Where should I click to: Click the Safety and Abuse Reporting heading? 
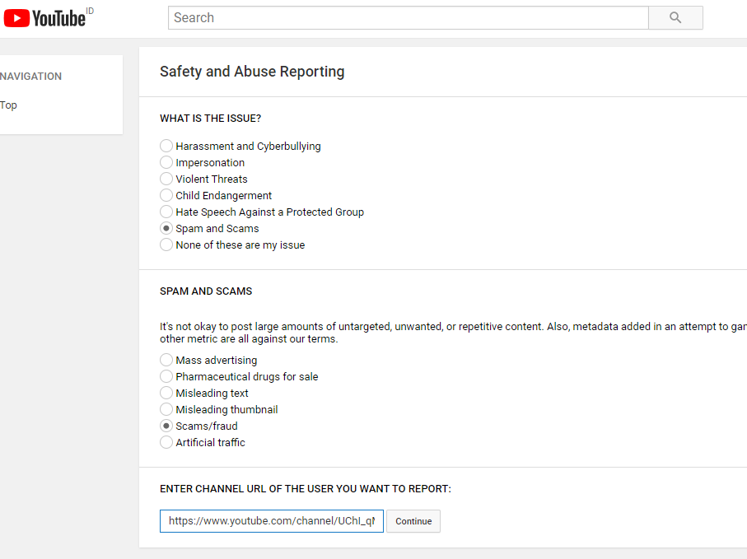pyautogui.click(x=252, y=72)
